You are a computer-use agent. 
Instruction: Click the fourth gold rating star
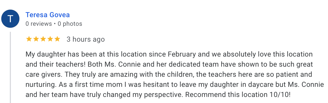50,39
